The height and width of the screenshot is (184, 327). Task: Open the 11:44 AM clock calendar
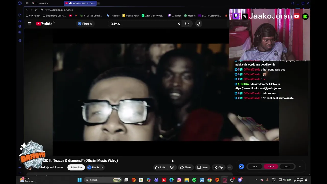pyautogui.click(x=298, y=180)
